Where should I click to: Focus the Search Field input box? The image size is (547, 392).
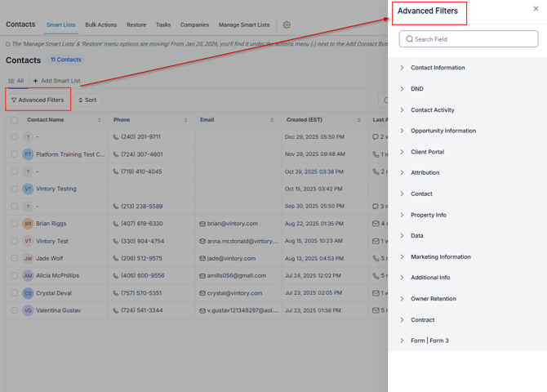tap(469, 39)
